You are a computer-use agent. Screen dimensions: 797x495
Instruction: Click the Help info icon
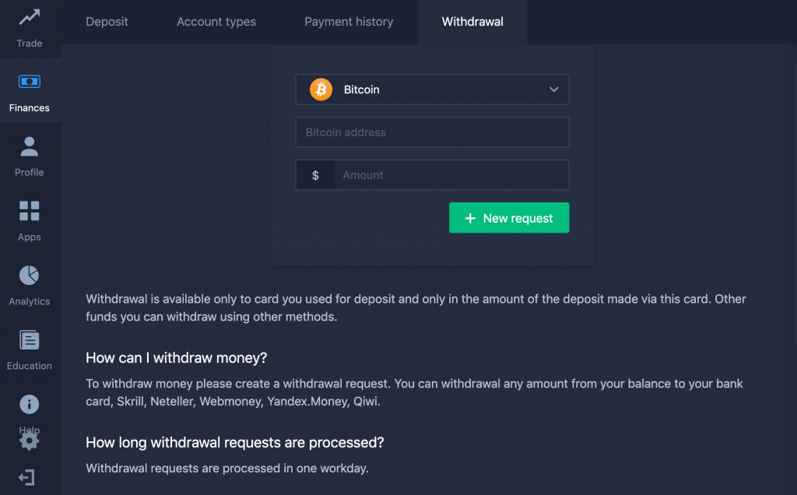[30, 405]
